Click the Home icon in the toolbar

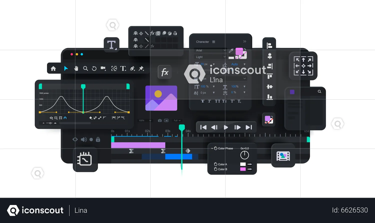tap(53, 68)
